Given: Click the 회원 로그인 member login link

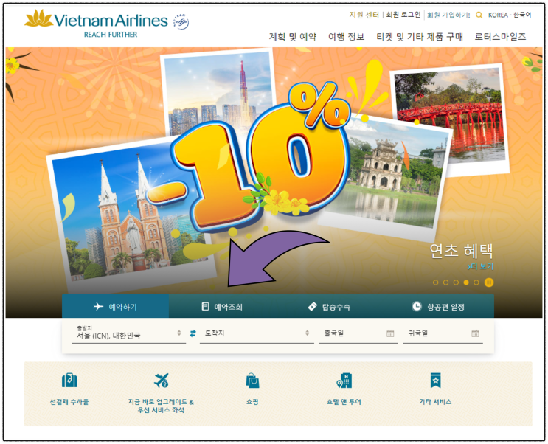Looking at the screenshot, I should pyautogui.click(x=403, y=15).
